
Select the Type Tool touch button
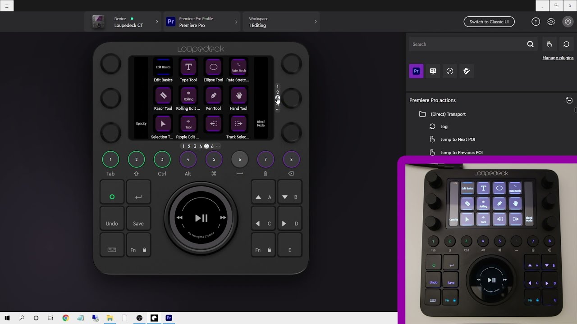pos(188,67)
